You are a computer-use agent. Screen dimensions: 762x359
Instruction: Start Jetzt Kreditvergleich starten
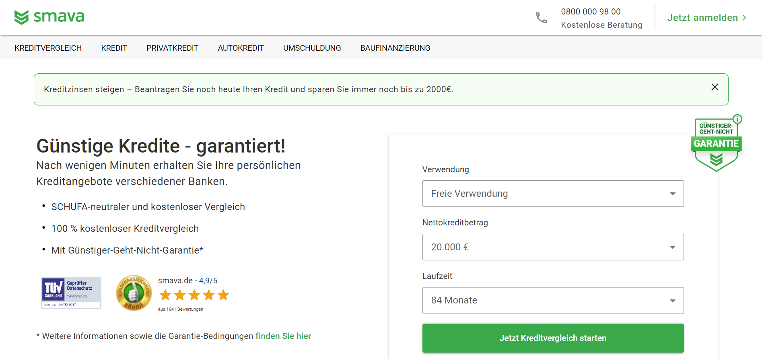tap(553, 338)
